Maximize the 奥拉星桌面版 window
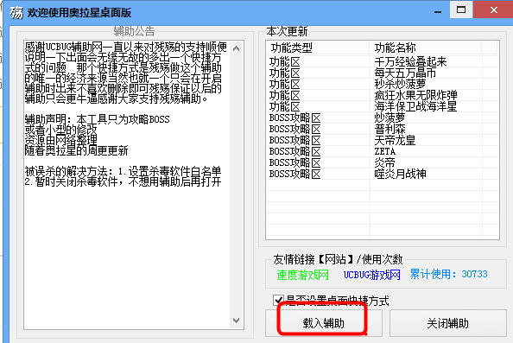The image size is (513, 343). 461,10
